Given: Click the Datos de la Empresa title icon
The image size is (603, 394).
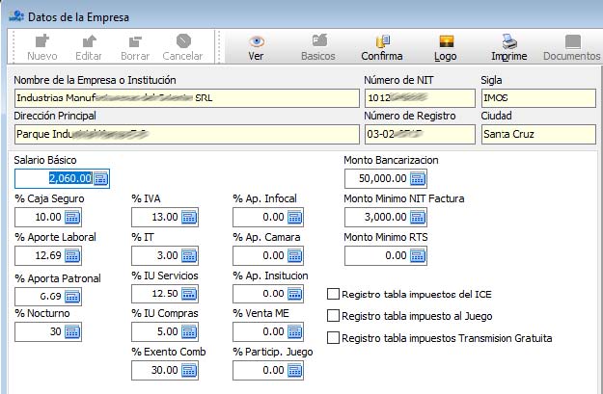Looking at the screenshot, I should pyautogui.click(x=16, y=16).
